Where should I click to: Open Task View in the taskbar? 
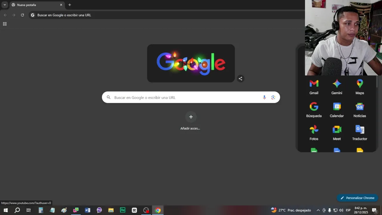point(29,210)
